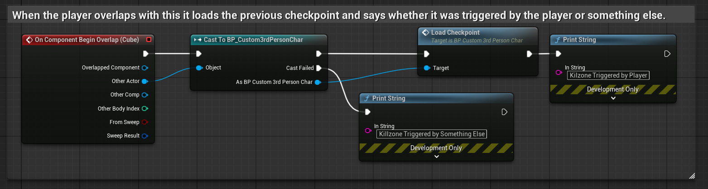This screenshot has width=708, height=189.
Task: Click the event icon on On Component Begin Overlap
Action: [x=29, y=40]
